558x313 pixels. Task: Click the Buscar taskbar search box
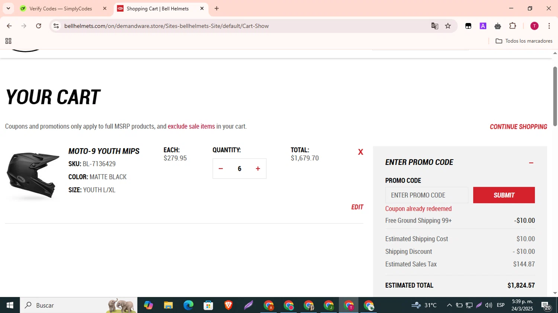click(78, 305)
